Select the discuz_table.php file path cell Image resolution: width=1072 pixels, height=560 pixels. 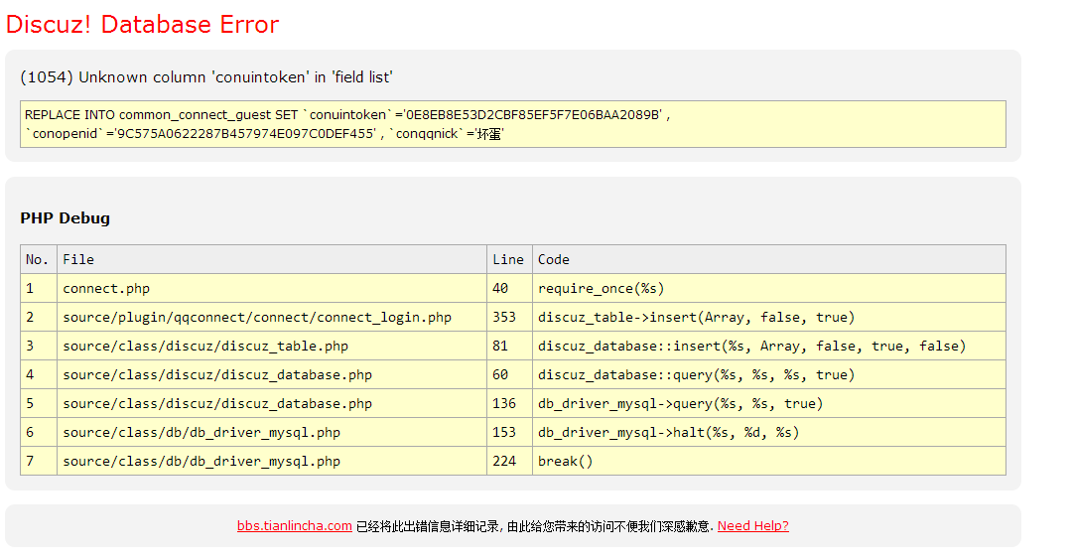pyautogui.click(x=271, y=346)
